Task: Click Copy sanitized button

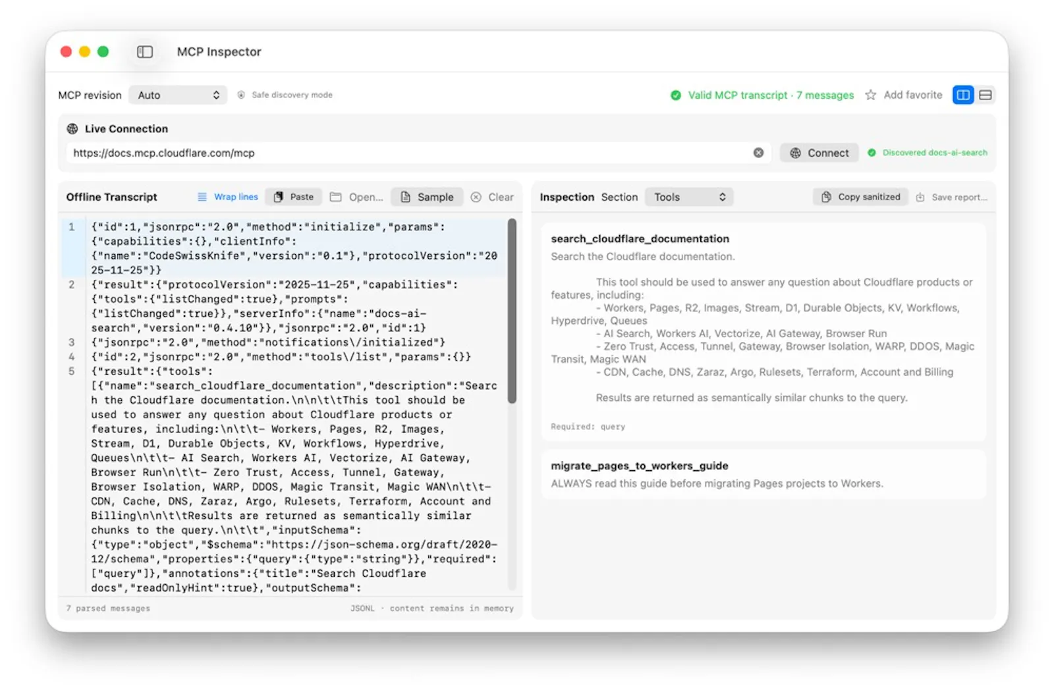Action: pyautogui.click(x=861, y=197)
